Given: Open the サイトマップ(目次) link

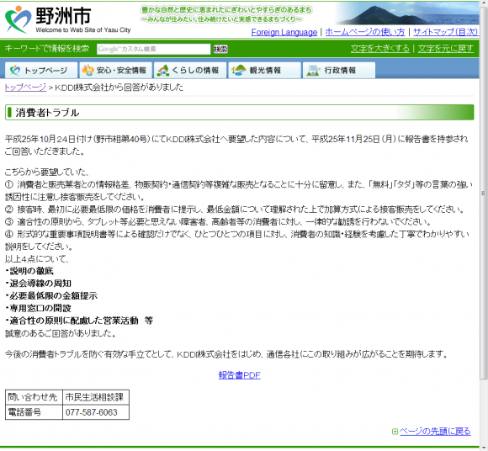Looking at the screenshot, I should tap(446, 32).
